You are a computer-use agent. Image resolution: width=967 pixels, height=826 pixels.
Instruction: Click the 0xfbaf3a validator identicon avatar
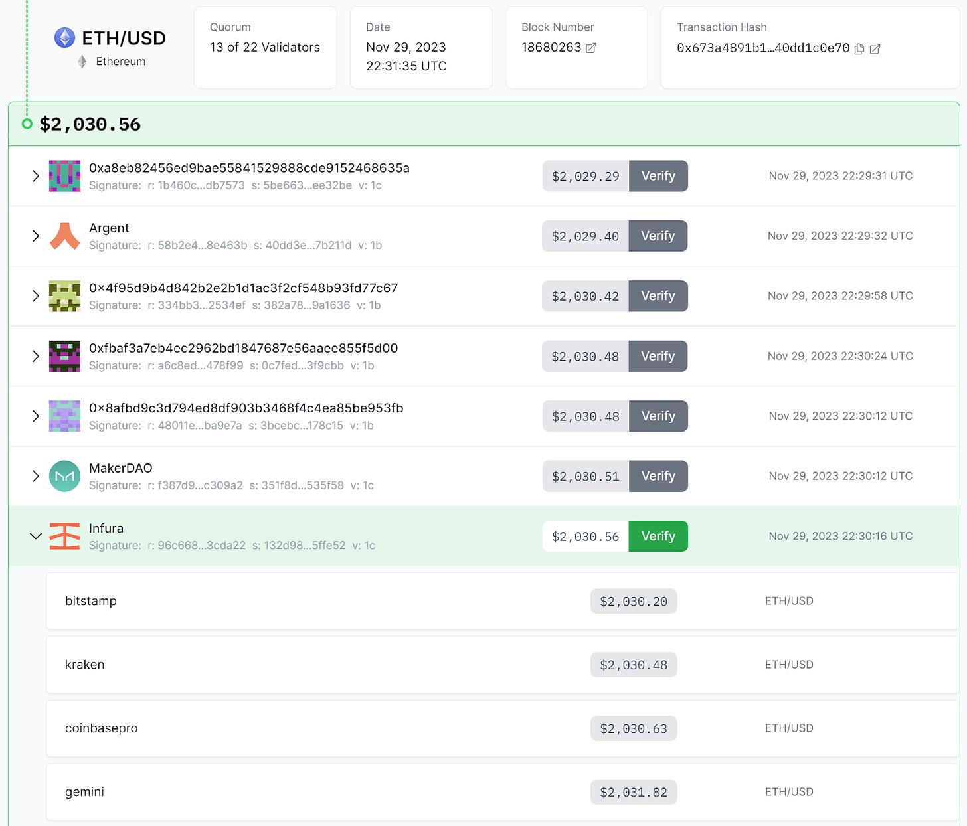(x=64, y=356)
